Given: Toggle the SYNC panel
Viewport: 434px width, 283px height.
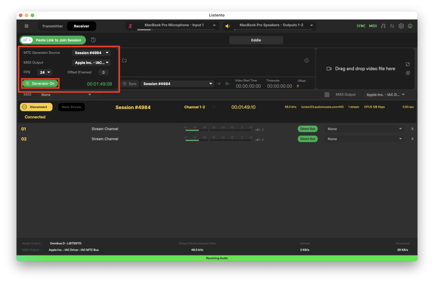Looking at the screenshot, I should point(361,26).
